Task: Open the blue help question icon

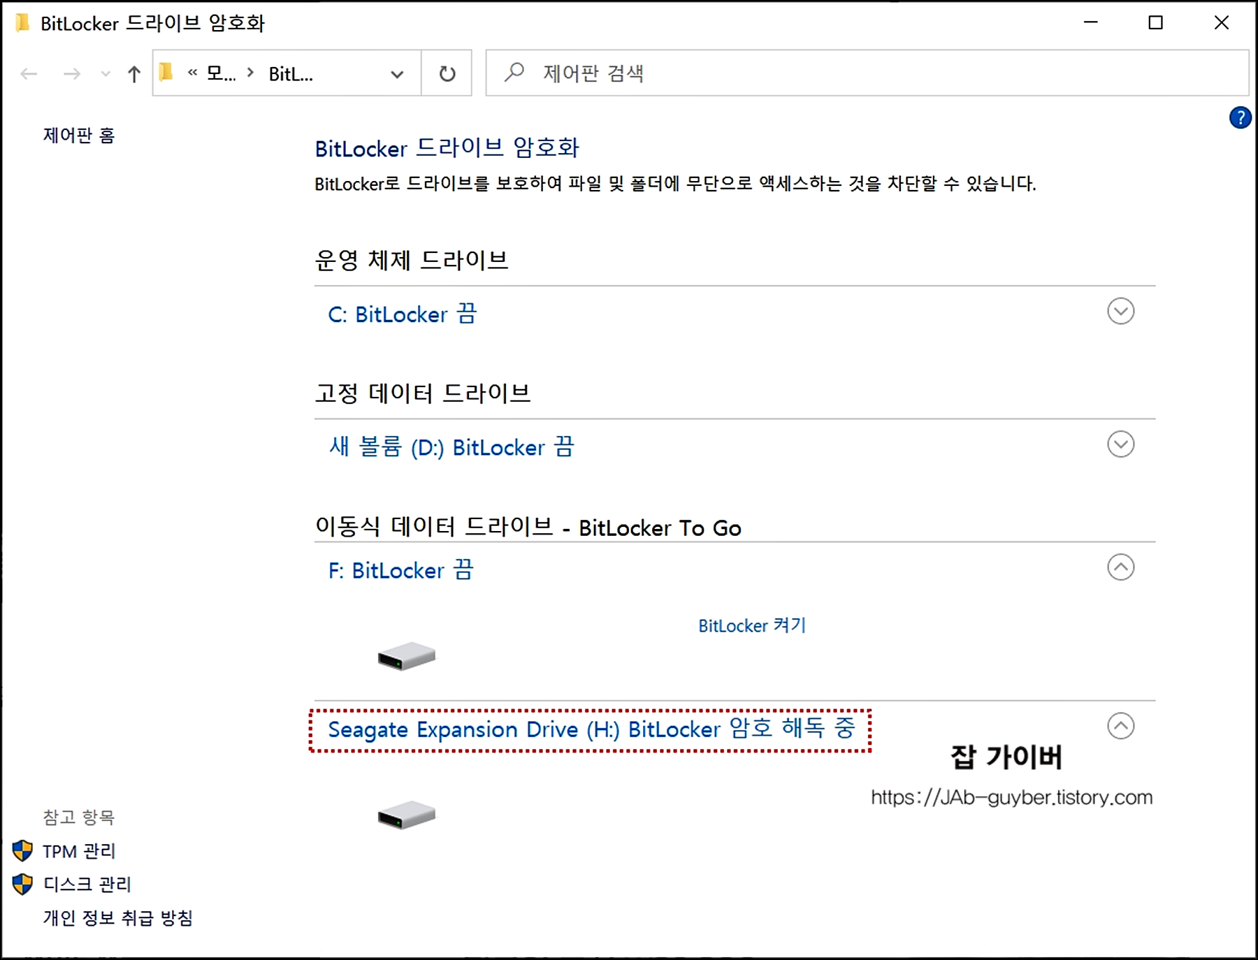Action: point(1241,117)
